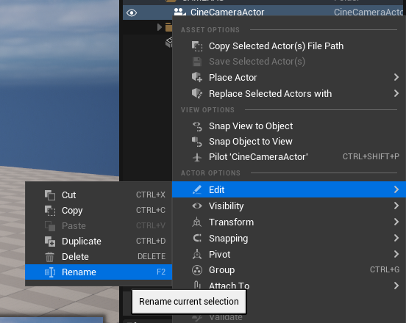Click the CineCameraActor type column text

click(x=369, y=12)
